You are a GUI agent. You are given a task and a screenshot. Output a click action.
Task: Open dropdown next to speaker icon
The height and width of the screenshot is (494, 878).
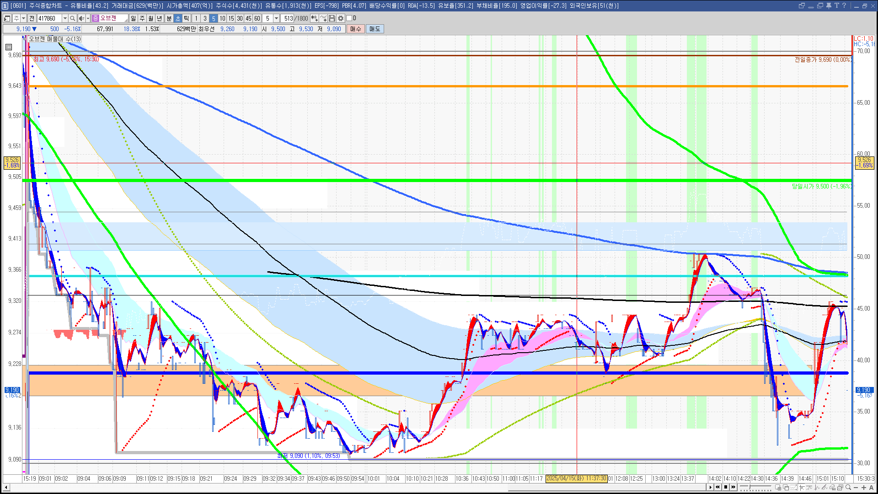[88, 18]
